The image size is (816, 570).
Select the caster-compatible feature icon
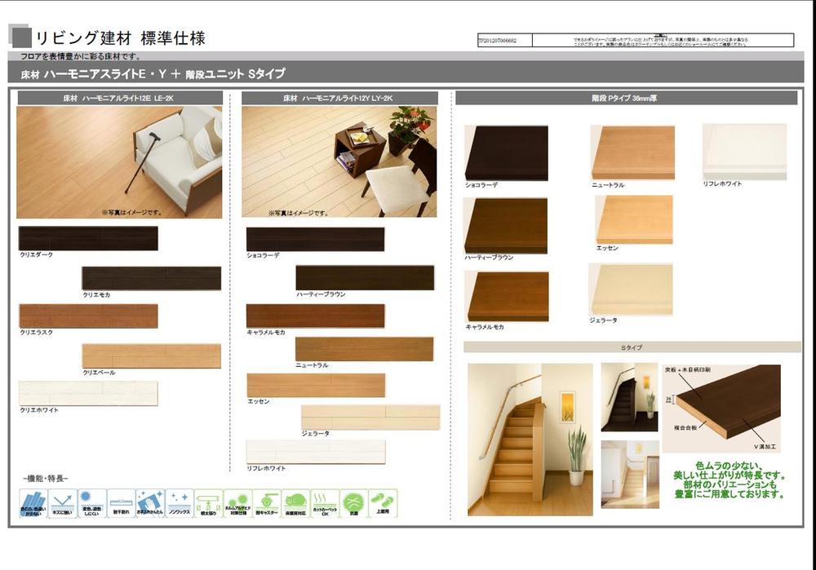pos(266,503)
